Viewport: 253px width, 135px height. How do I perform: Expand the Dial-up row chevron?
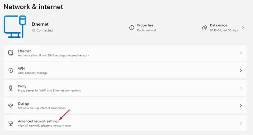[241, 106]
